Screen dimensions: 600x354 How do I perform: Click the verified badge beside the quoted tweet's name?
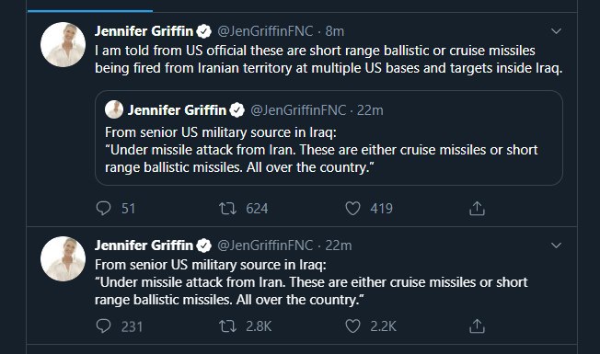[x=237, y=110]
